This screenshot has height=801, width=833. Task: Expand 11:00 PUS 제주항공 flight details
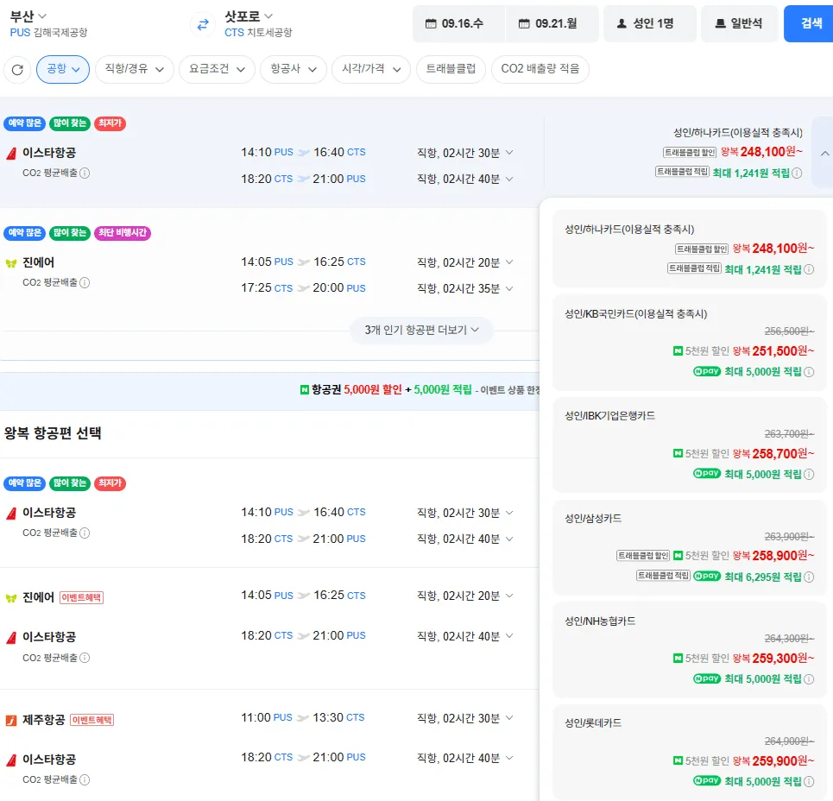[509, 717]
